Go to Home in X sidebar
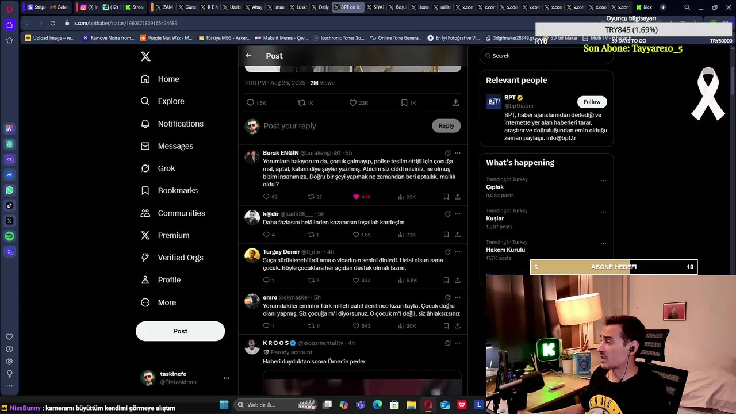The width and height of the screenshot is (736, 414). tap(160, 79)
